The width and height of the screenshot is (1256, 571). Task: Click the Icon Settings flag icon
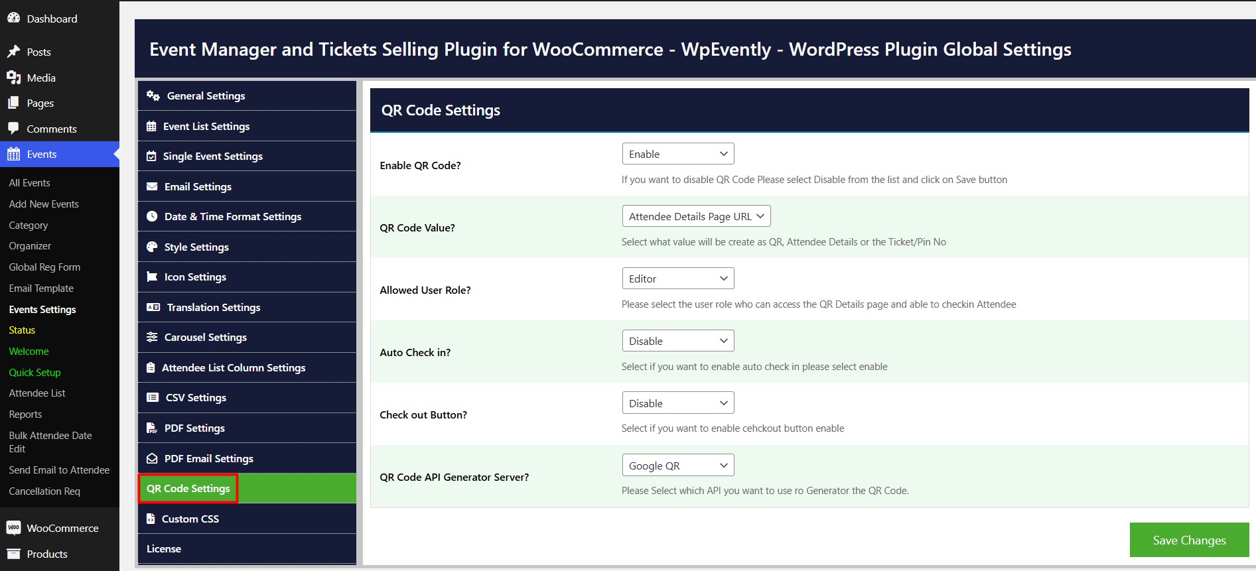click(x=152, y=277)
